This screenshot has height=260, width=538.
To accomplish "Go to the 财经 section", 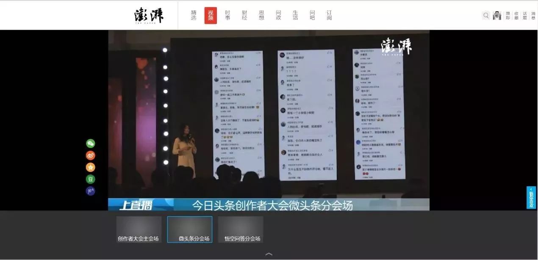I will tap(244, 16).
